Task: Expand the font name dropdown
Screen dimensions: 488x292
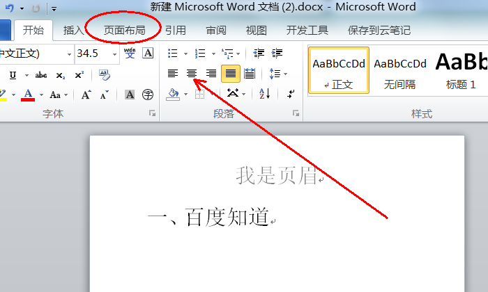Action: coord(69,54)
